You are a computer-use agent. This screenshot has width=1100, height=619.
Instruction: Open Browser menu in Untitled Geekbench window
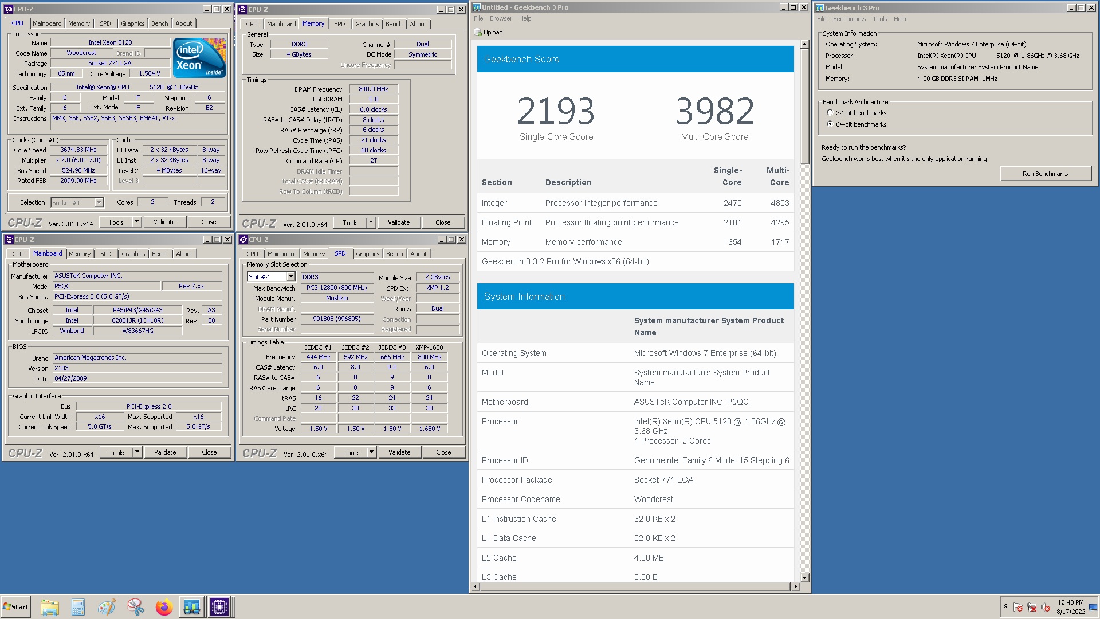tap(501, 18)
